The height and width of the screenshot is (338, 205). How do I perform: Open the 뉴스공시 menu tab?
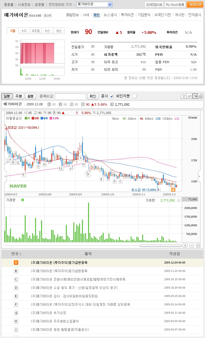(110, 15)
